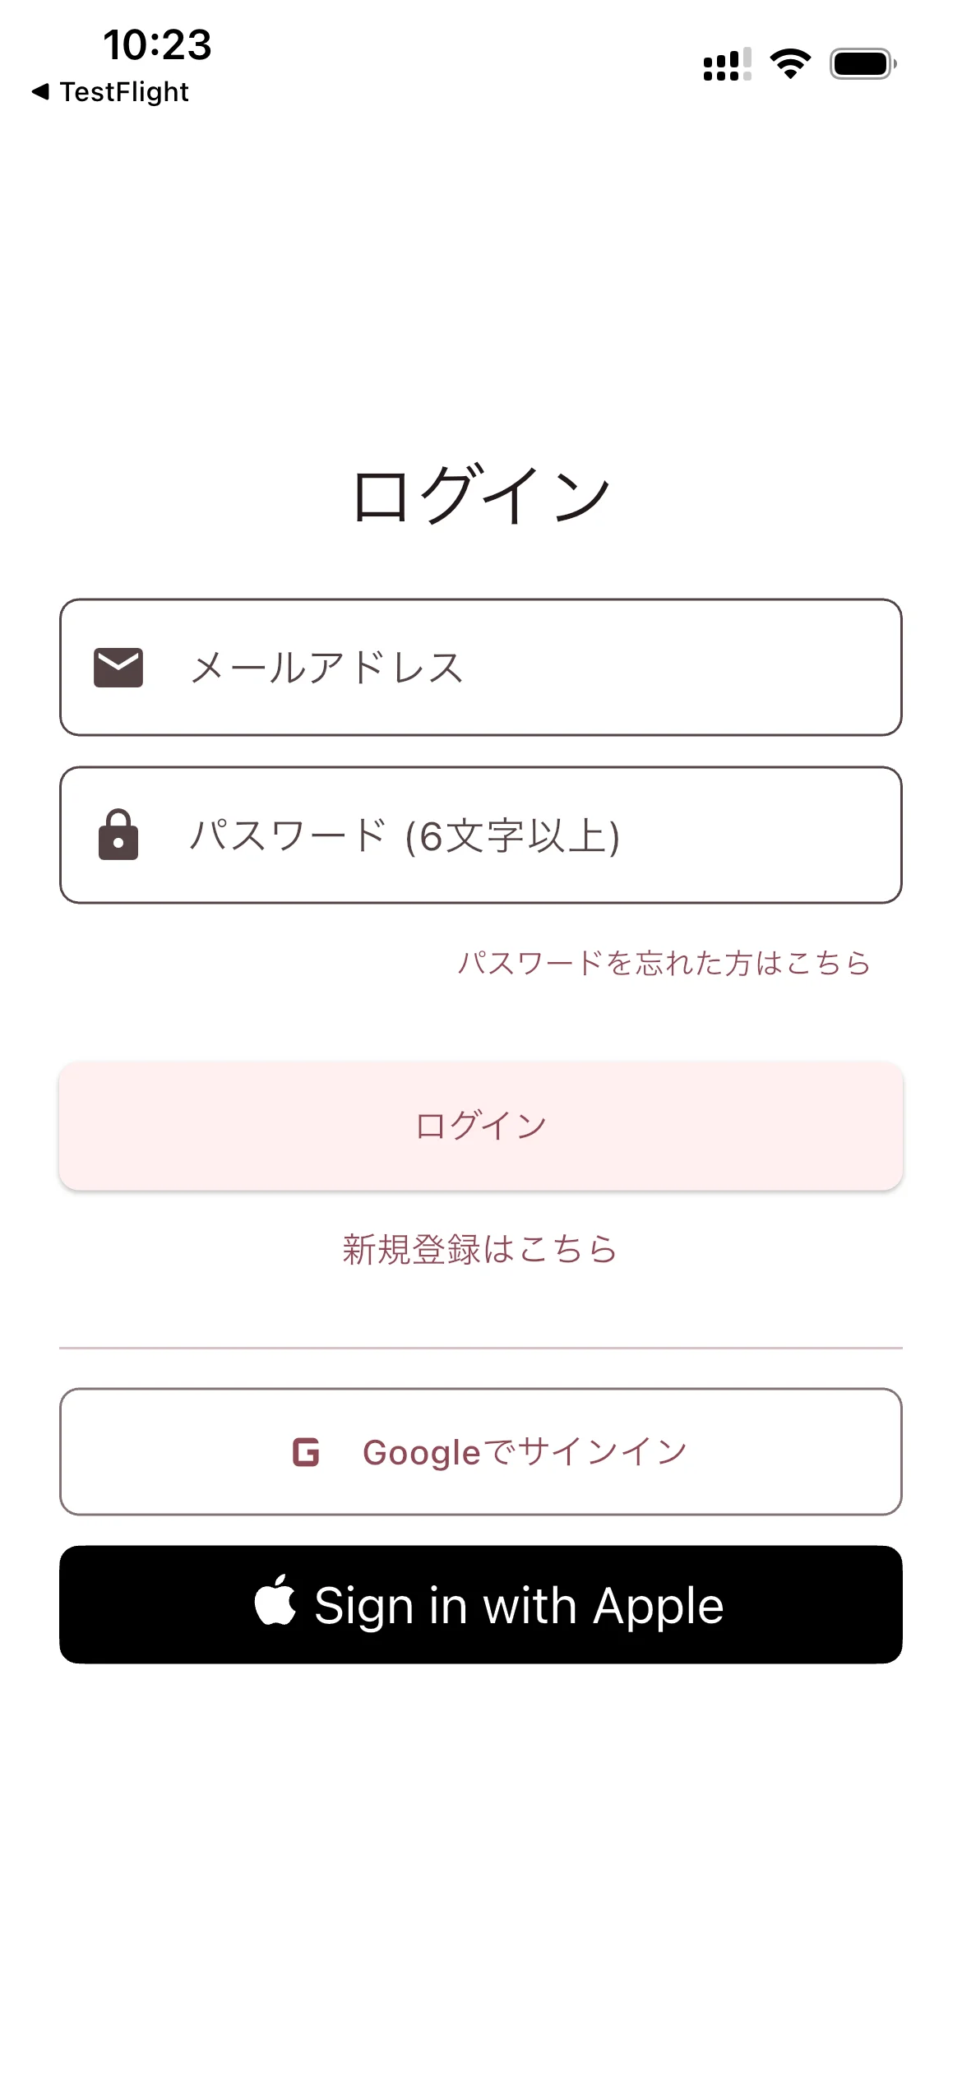This screenshot has width=962, height=2082.
Task: Open the パスワードを忘れた方はこちら link
Action: (664, 963)
